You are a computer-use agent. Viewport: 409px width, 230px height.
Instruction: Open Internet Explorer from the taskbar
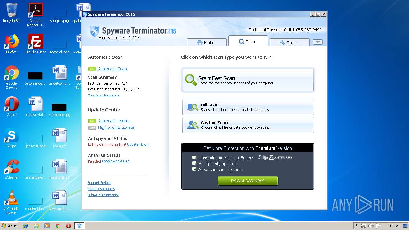coord(26,226)
